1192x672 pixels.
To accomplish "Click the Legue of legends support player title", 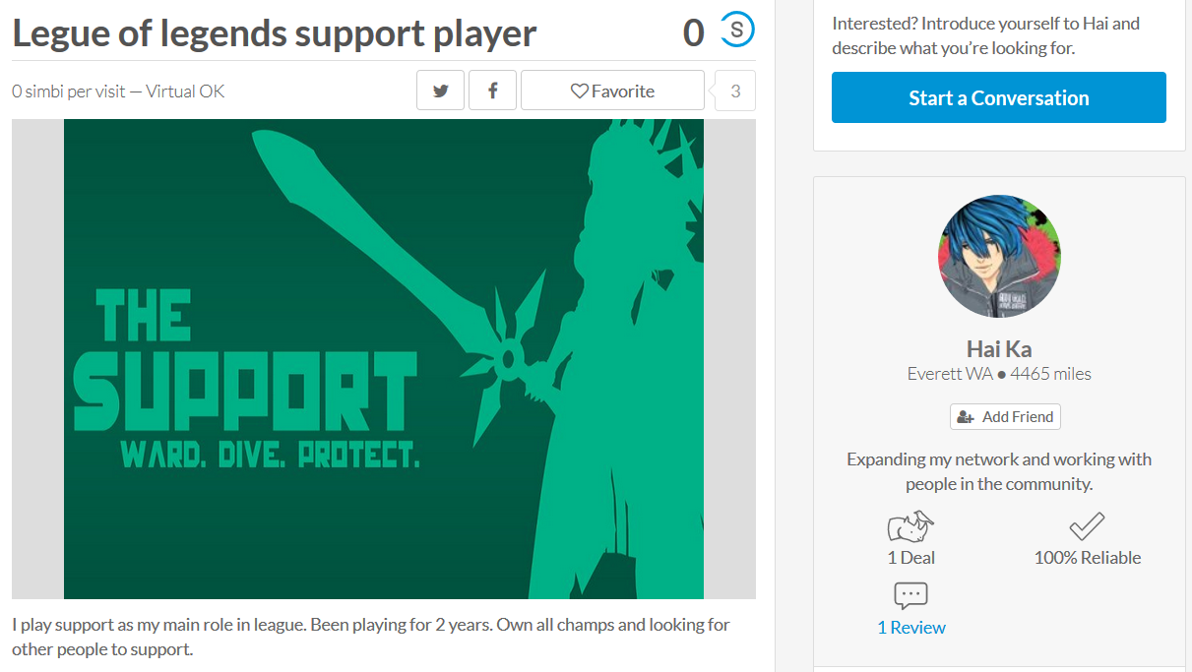I will pyautogui.click(x=275, y=33).
